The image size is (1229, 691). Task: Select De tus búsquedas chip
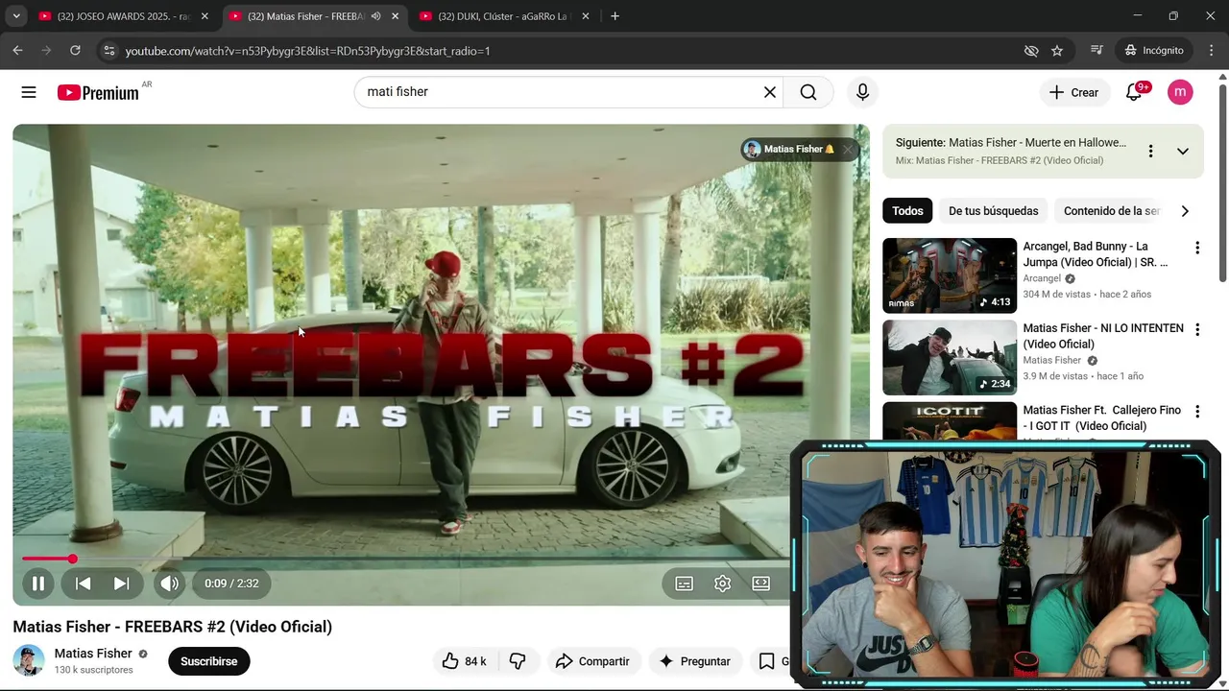[994, 211]
